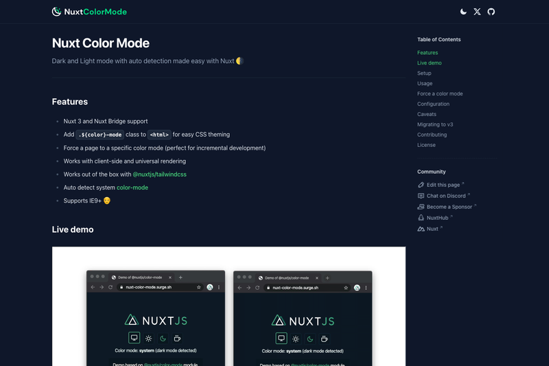Click the Supports IE9+ list item
Image resolution: width=549 pixels, height=366 pixels.
tap(87, 201)
